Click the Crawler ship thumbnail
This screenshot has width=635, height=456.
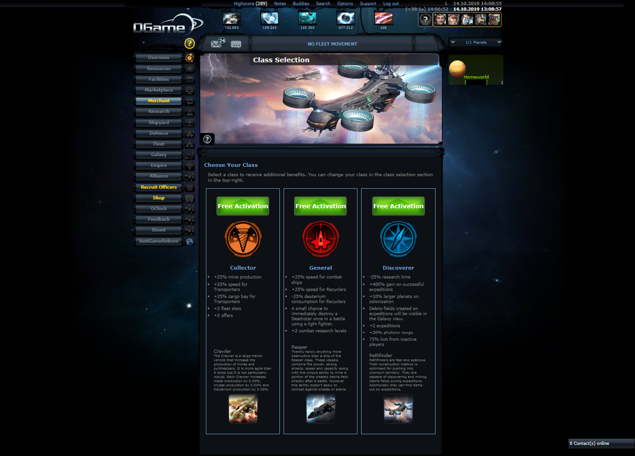(243, 409)
